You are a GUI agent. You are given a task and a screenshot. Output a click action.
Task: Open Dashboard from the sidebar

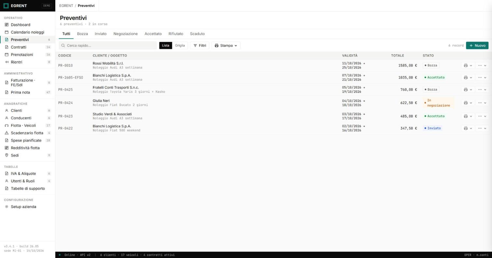[x=27, y=25]
